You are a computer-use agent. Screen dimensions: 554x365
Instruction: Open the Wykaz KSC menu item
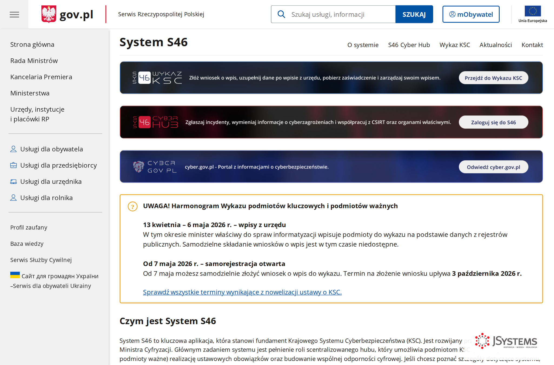pos(455,45)
